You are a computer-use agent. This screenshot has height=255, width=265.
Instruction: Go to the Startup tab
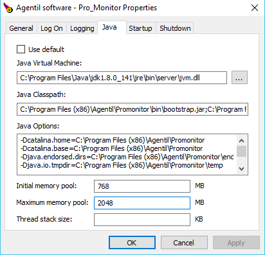[x=140, y=28]
